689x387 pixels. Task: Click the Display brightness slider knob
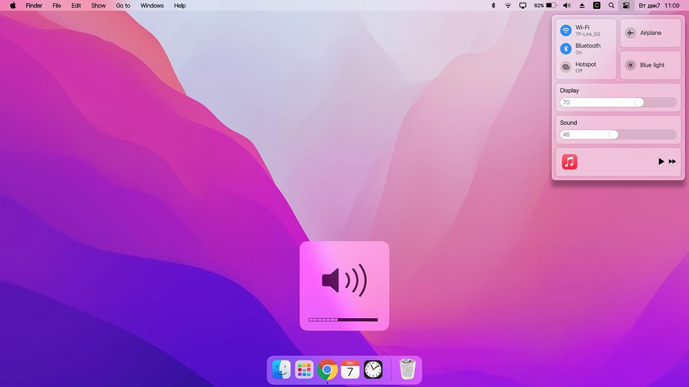click(x=639, y=102)
